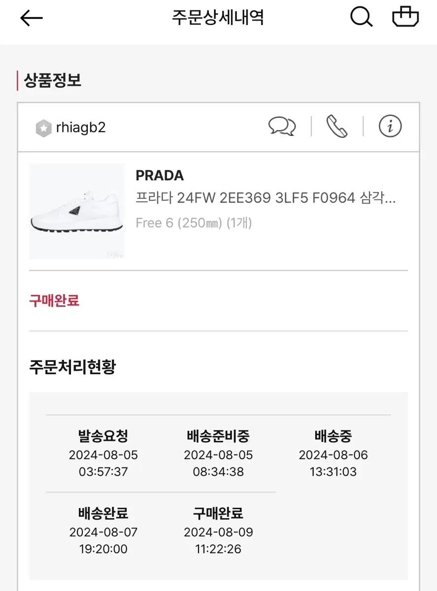Tap the seller badge icon beside rhiagb2
This screenshot has height=591, width=437.
point(44,128)
